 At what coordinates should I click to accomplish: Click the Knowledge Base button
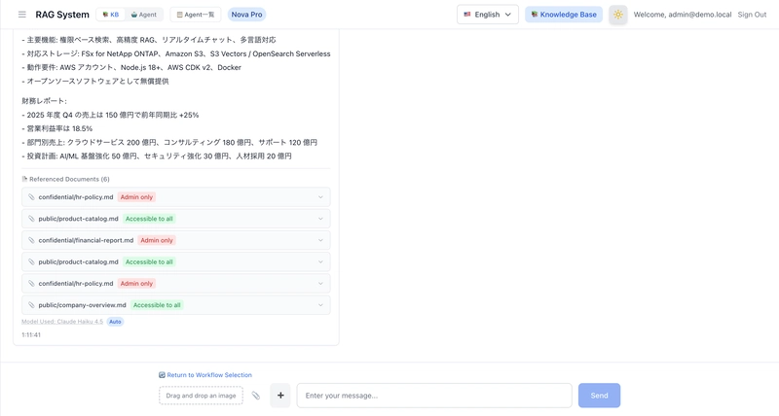563,15
